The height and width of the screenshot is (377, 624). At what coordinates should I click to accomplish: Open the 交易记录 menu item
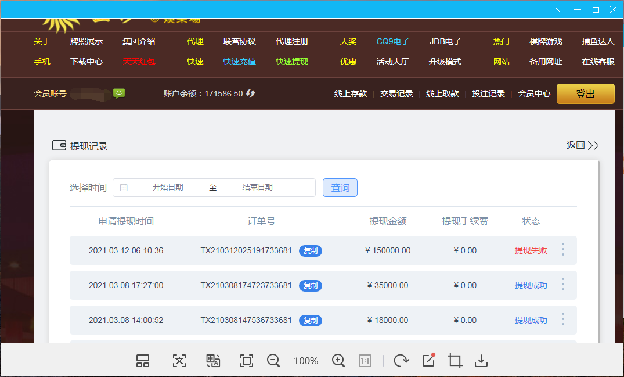tap(396, 94)
